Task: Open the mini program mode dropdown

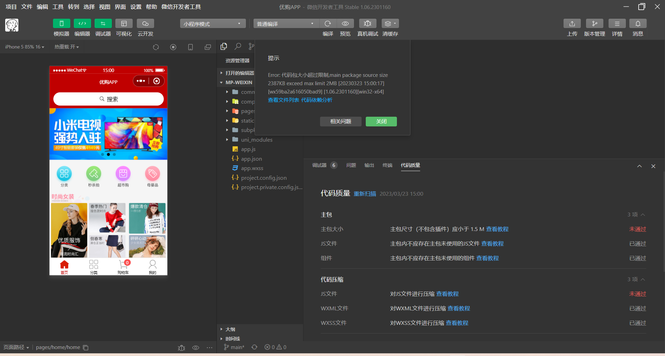Action: tap(213, 24)
